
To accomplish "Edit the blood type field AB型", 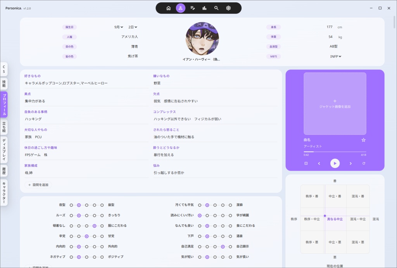I will click(333, 46).
